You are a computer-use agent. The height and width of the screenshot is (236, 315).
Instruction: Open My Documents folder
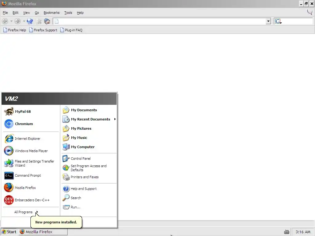tap(89, 110)
